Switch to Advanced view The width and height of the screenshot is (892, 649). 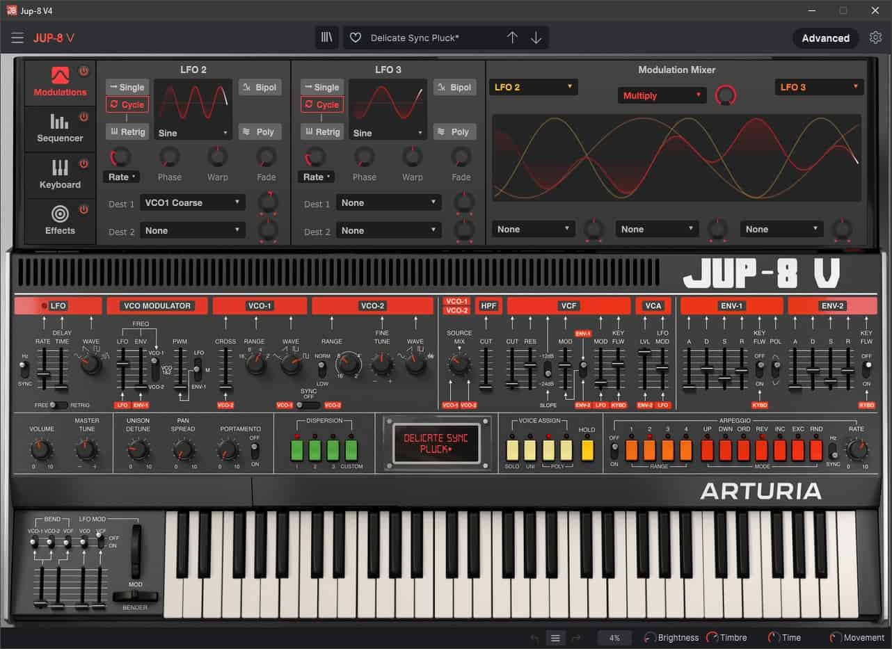(x=825, y=38)
